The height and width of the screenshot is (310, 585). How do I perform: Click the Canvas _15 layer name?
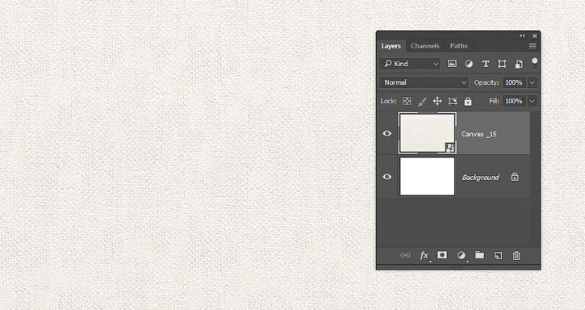pos(479,134)
